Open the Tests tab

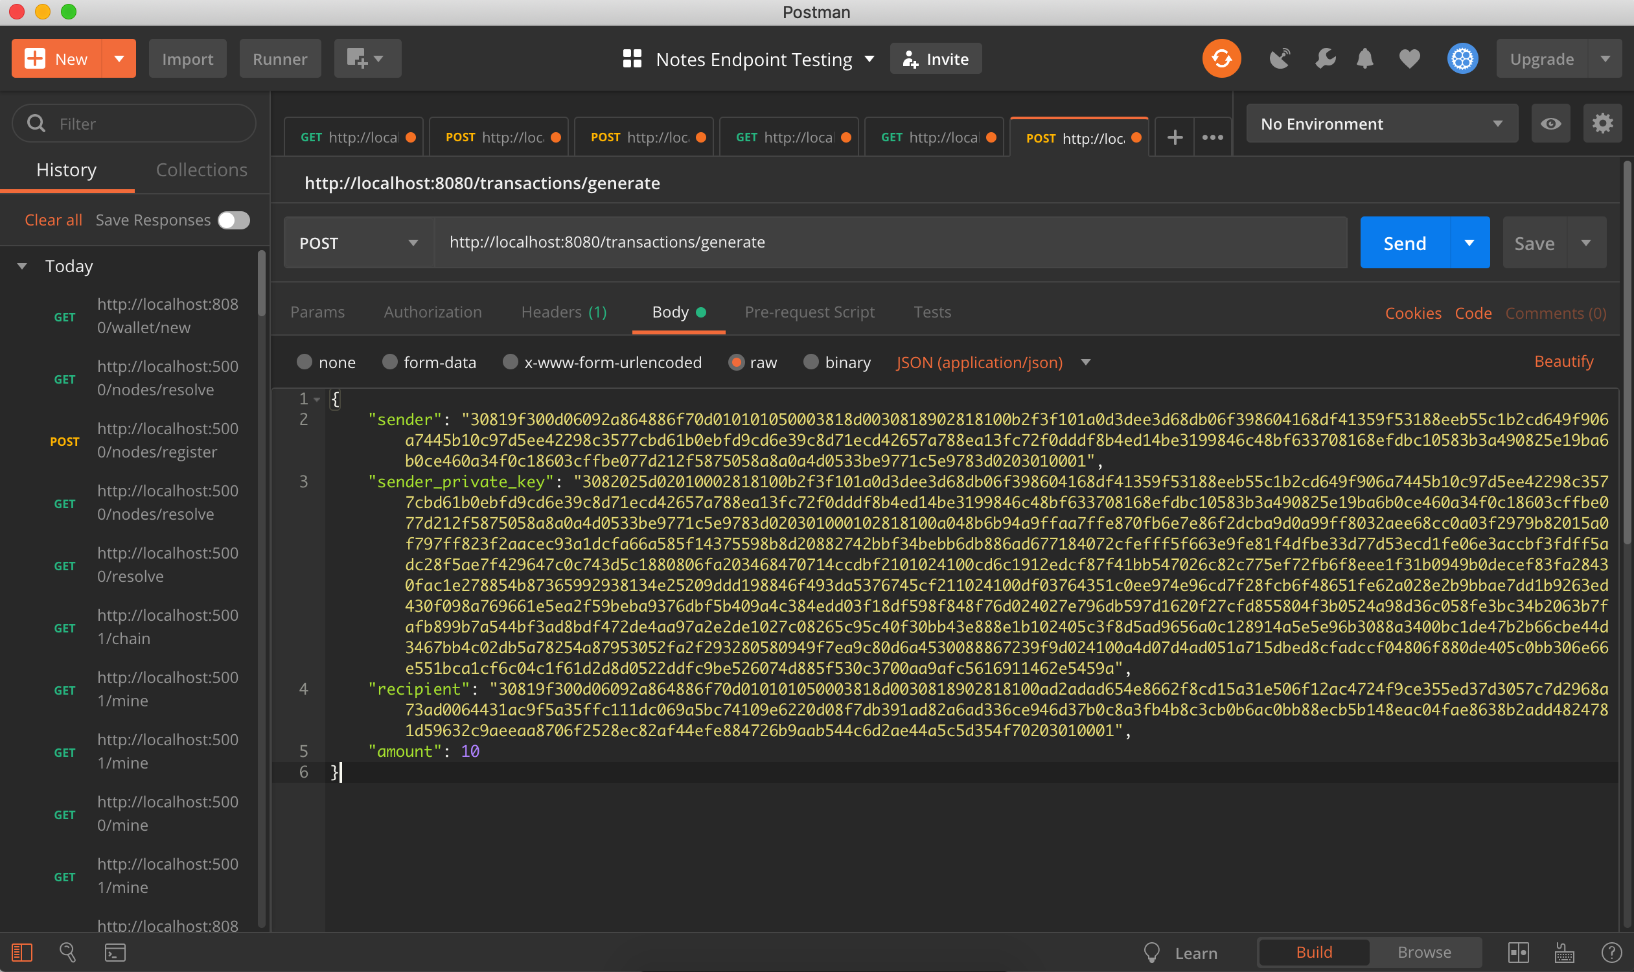pos(932,312)
